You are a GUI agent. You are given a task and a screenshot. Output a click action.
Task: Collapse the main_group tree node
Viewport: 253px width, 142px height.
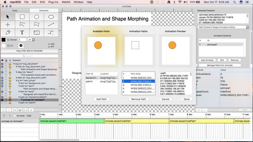tap(16, 81)
